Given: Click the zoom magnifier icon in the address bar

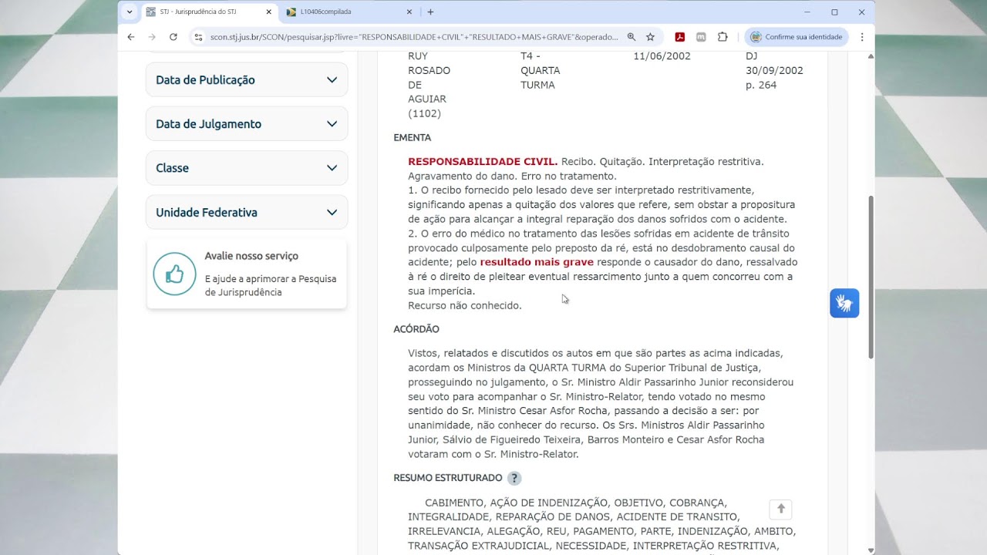Looking at the screenshot, I should 632,37.
